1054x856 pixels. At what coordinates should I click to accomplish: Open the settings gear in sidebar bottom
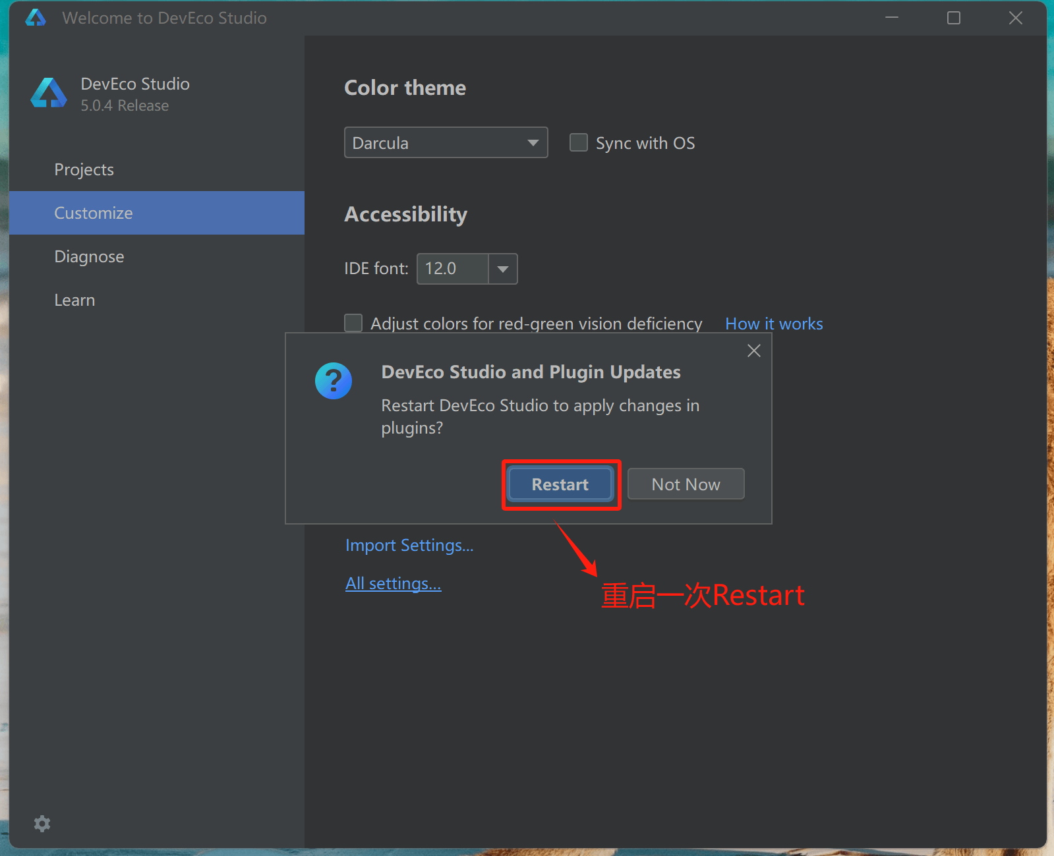[x=42, y=823]
